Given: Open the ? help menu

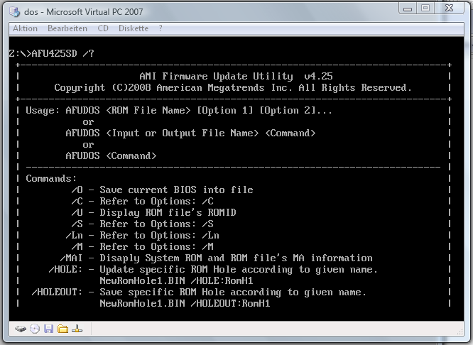Looking at the screenshot, I should pyautogui.click(x=161, y=28).
